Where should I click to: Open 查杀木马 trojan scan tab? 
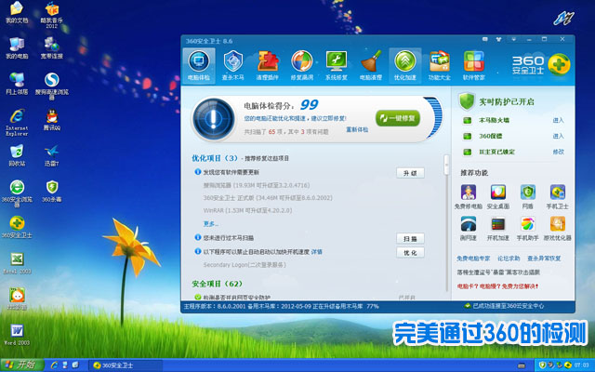[x=233, y=66]
